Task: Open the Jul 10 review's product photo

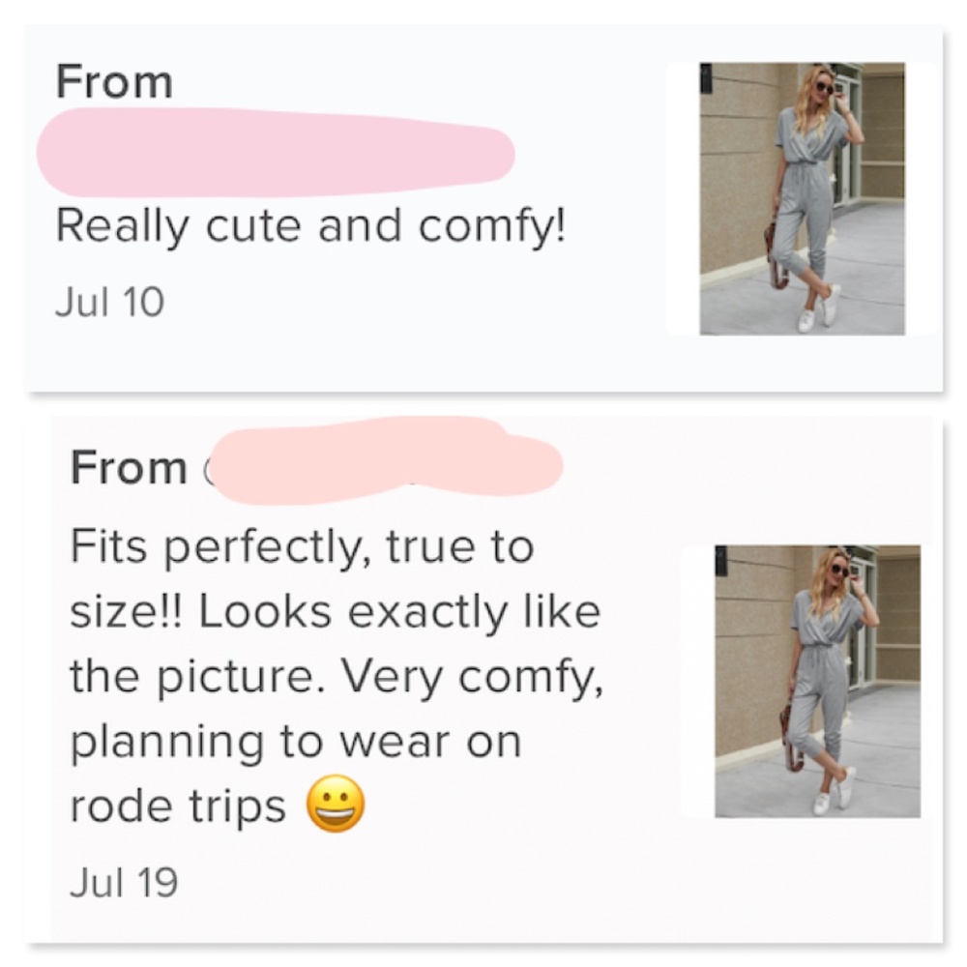Action: coord(802,198)
